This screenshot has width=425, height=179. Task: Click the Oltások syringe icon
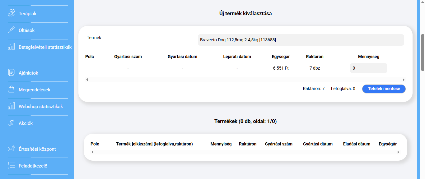(12, 30)
